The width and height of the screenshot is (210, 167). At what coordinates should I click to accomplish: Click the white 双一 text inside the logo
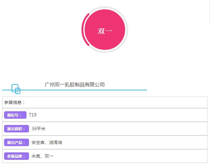coord(105,31)
